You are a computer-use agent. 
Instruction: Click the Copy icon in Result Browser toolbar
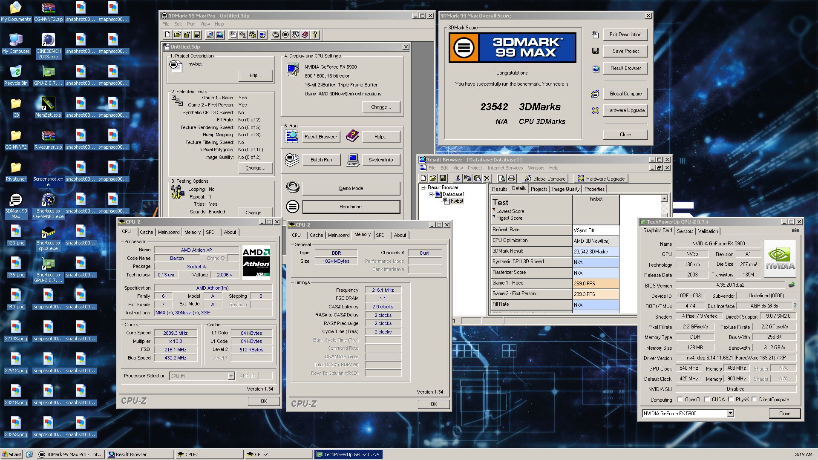(467, 178)
